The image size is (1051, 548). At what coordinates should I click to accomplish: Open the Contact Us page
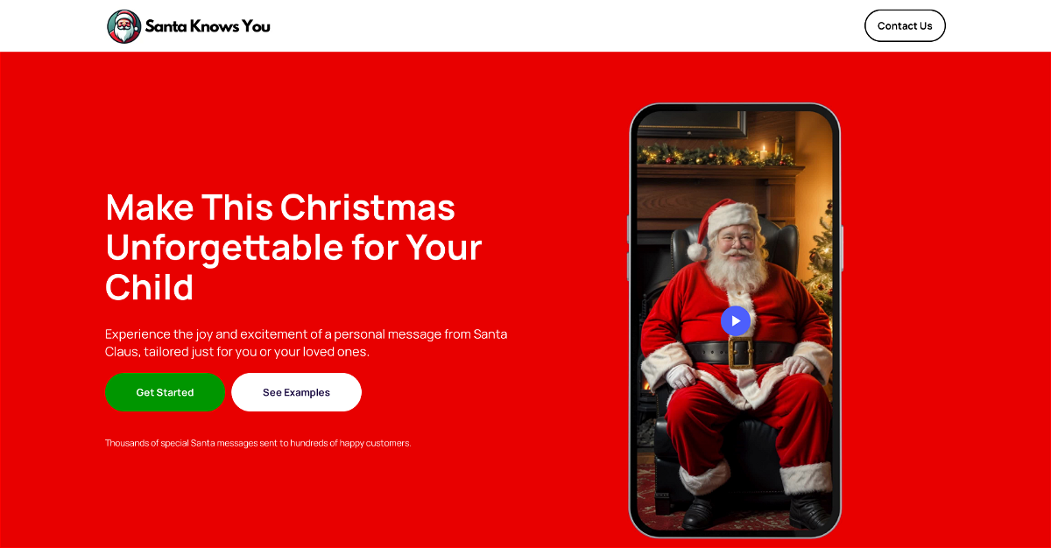pos(905,25)
